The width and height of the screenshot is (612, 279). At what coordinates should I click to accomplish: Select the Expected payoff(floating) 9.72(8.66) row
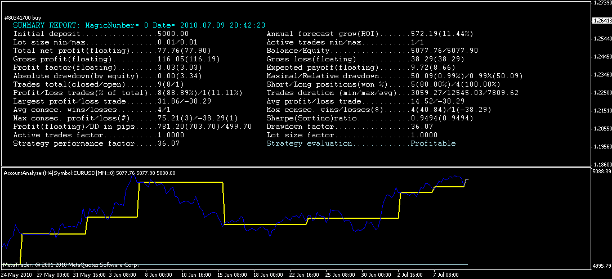click(361, 67)
